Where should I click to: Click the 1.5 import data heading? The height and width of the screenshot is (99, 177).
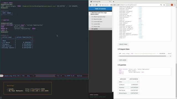pos(124,49)
